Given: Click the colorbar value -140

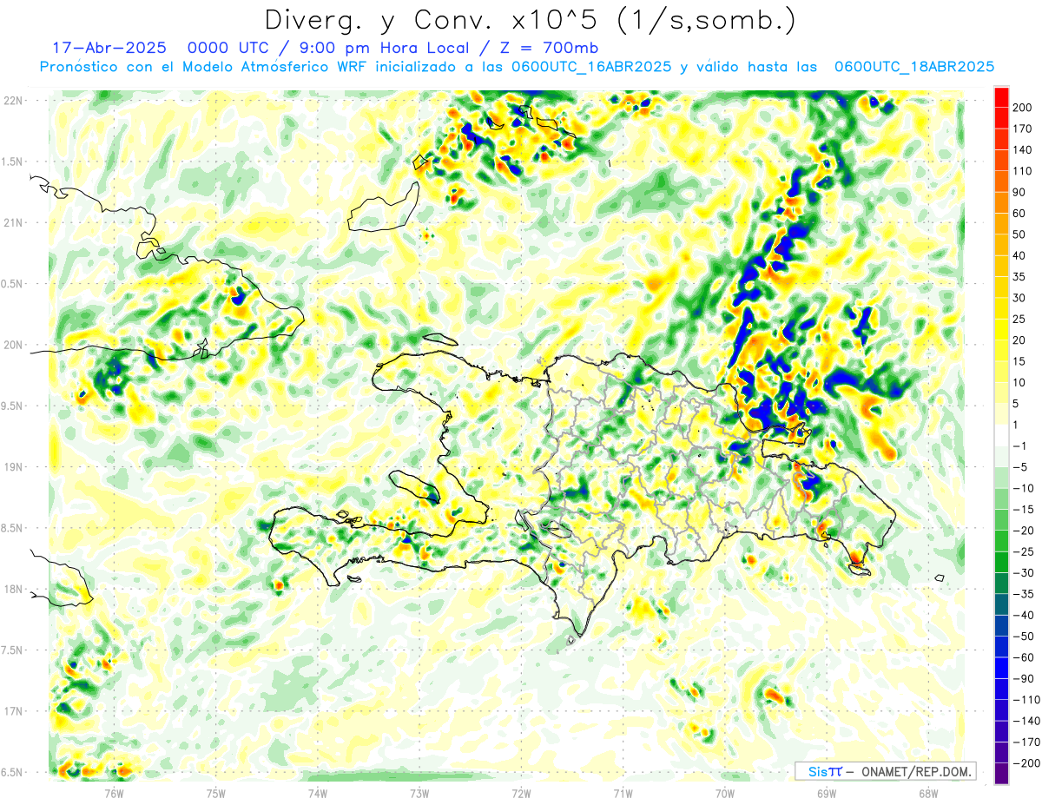Looking at the screenshot, I should pos(1026,721).
